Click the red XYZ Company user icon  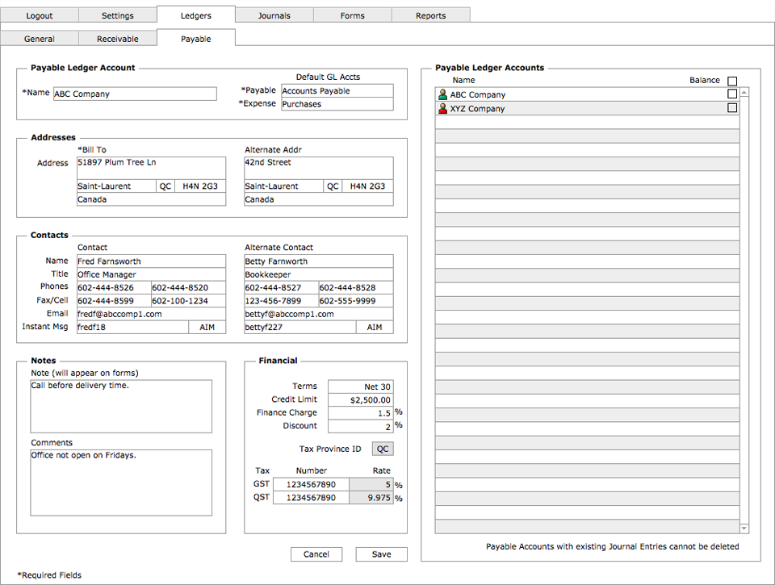(x=443, y=108)
